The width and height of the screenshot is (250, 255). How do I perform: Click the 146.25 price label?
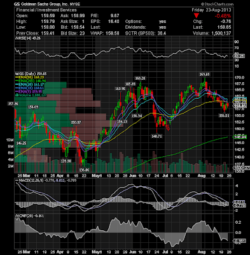point(21,143)
